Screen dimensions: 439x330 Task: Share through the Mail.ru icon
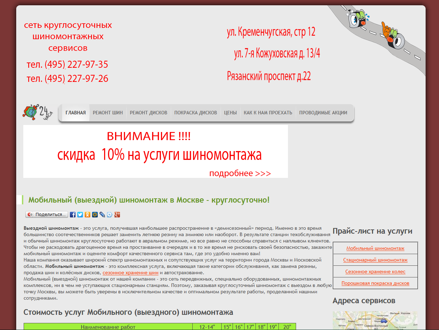pyautogui.click(x=95, y=214)
